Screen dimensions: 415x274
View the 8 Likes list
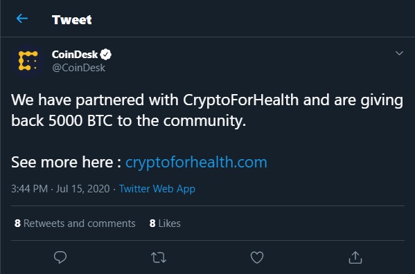coord(165,223)
